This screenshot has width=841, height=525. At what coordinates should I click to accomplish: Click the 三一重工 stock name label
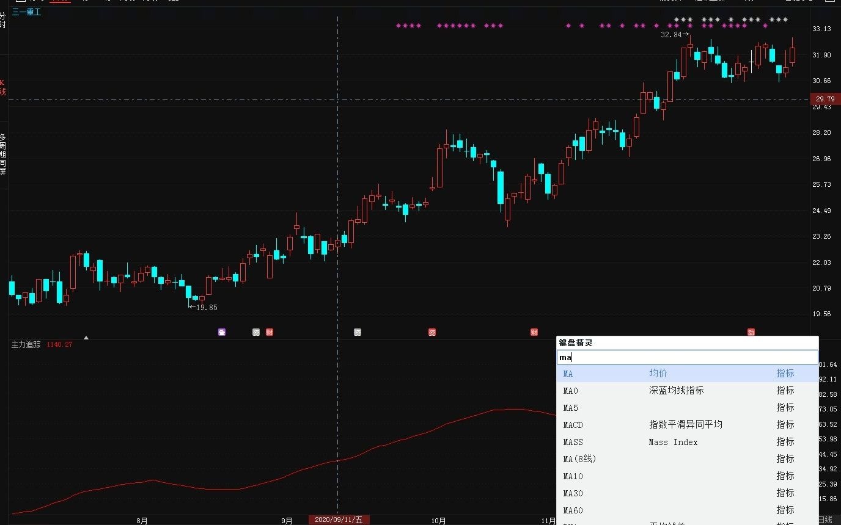point(27,12)
